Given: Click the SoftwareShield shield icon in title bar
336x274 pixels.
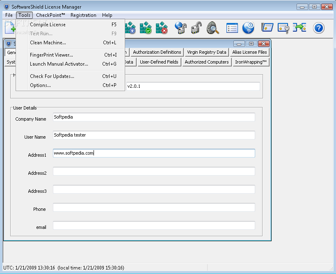Looking at the screenshot, I should coord(7,7).
